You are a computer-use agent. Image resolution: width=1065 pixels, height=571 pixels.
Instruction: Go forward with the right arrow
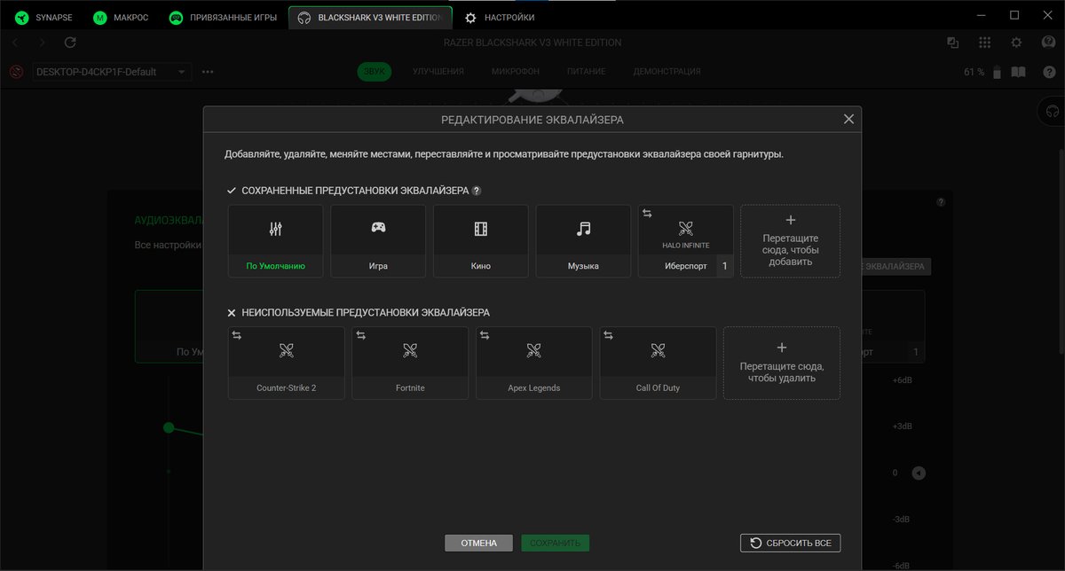[x=42, y=43]
